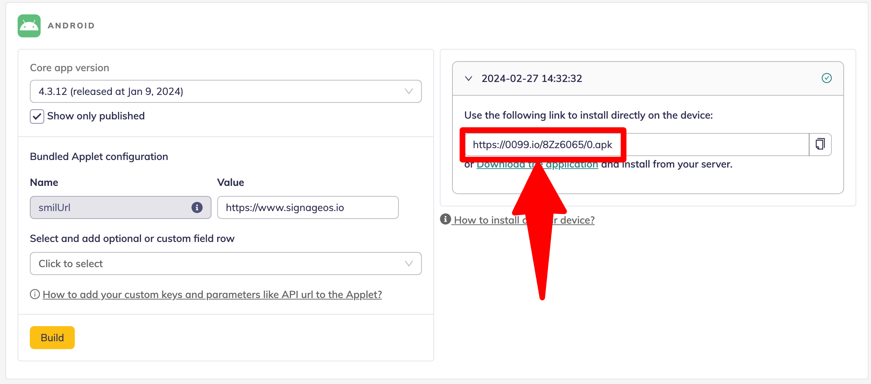Open the Click to select custom field dropdown
871x384 pixels.
point(225,264)
